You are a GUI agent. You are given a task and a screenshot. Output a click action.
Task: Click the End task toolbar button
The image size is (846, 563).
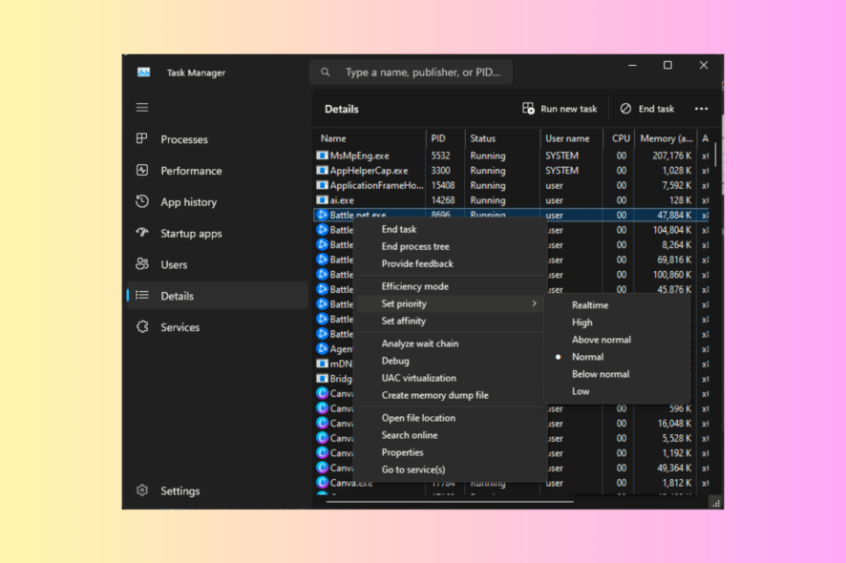tap(646, 109)
